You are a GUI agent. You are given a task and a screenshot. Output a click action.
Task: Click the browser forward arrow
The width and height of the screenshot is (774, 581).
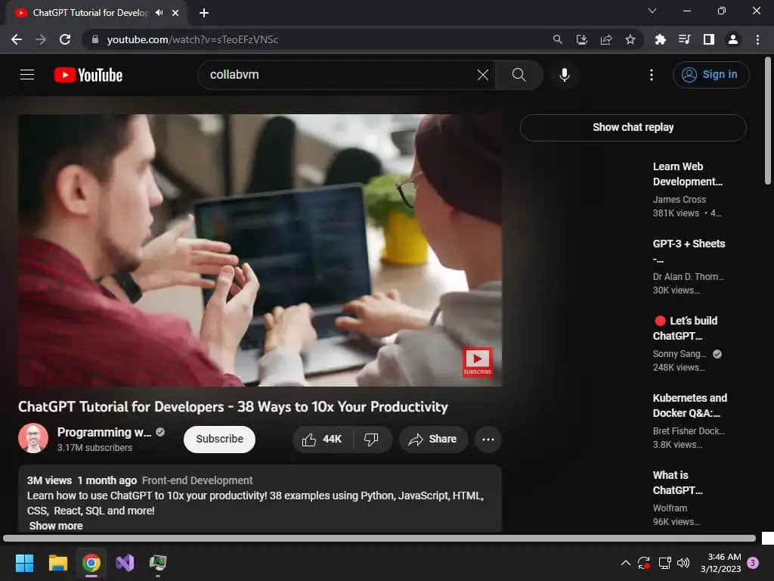click(x=41, y=39)
